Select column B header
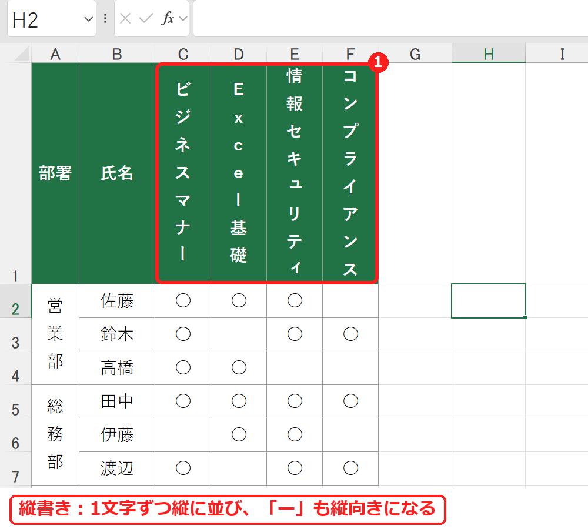 [x=117, y=54]
